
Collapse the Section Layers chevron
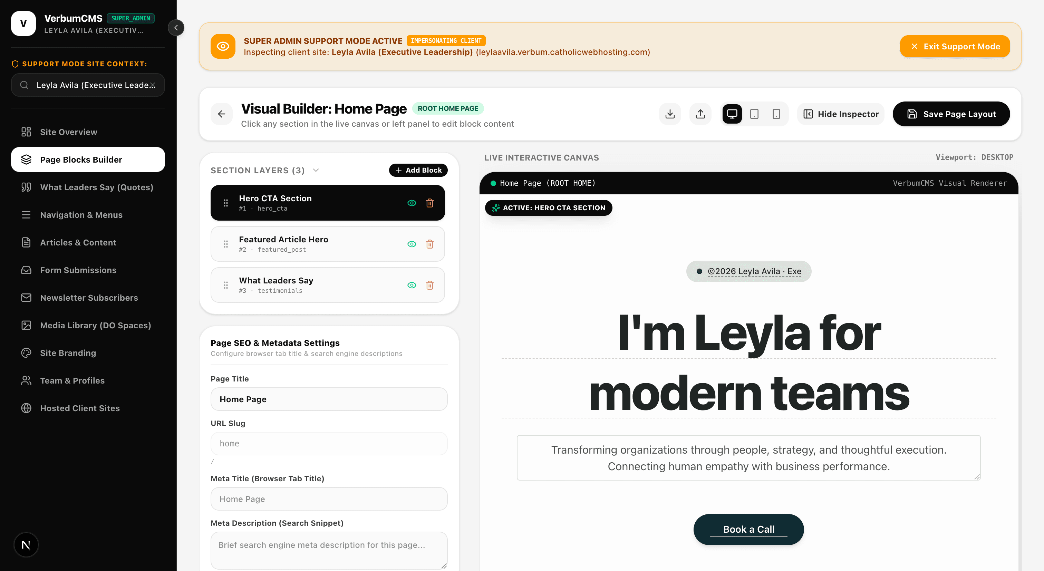pyautogui.click(x=316, y=170)
